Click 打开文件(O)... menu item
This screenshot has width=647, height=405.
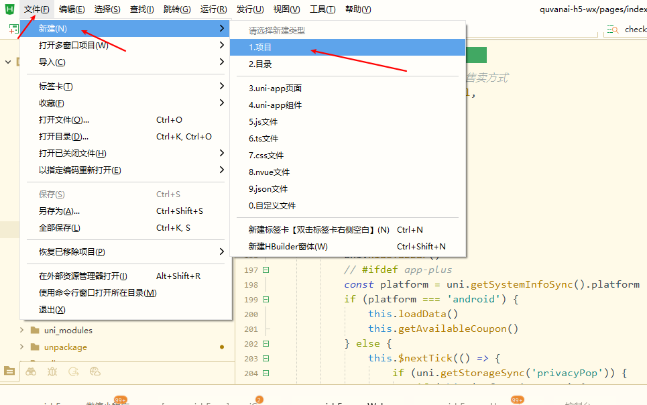tap(126, 120)
